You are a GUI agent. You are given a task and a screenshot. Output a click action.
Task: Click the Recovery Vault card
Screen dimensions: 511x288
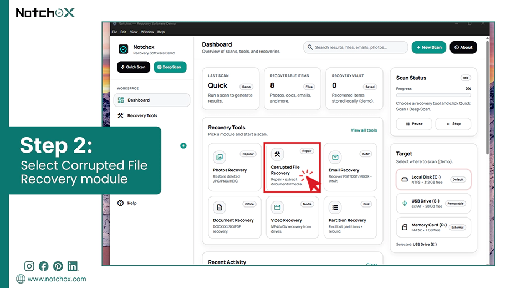point(354,89)
